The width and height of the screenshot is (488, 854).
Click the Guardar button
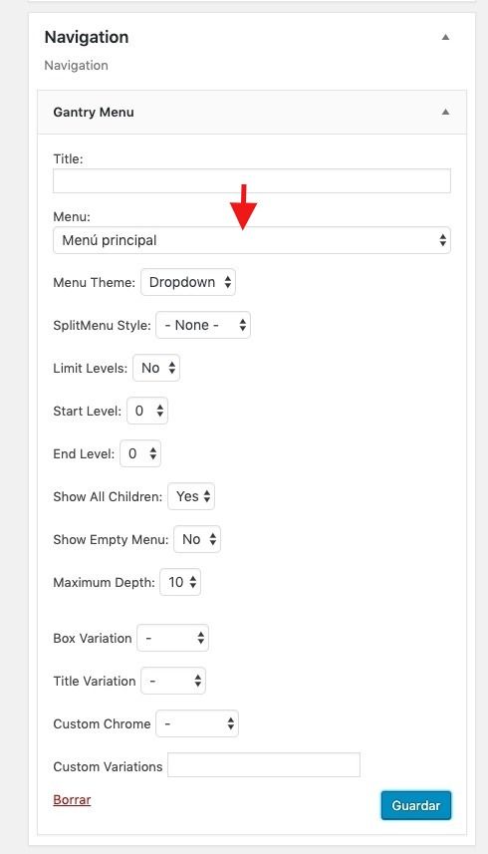tap(416, 805)
